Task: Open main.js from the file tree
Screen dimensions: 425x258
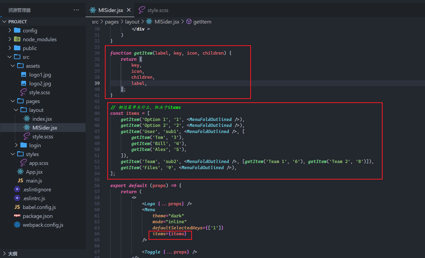Action: [34, 181]
